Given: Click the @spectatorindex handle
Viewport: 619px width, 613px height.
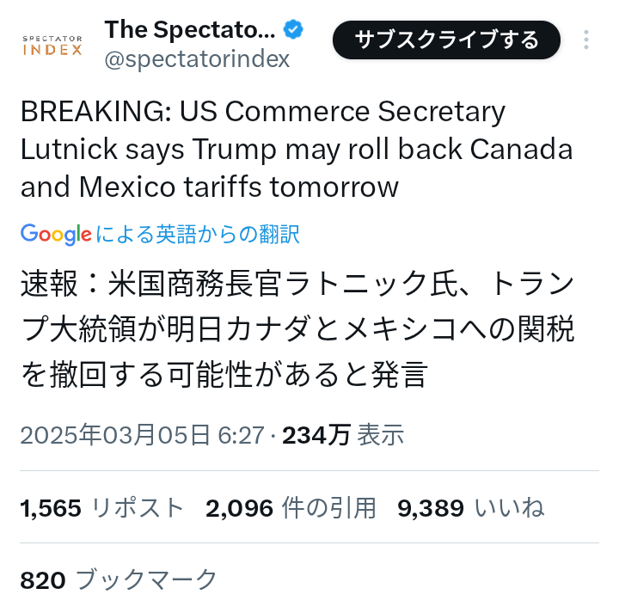Looking at the screenshot, I should (x=197, y=59).
